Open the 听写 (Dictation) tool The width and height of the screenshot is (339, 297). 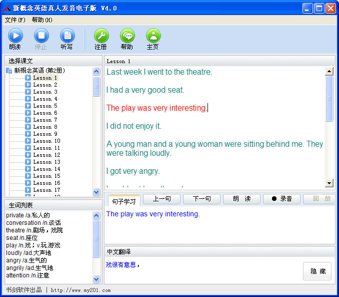pyautogui.click(x=67, y=36)
